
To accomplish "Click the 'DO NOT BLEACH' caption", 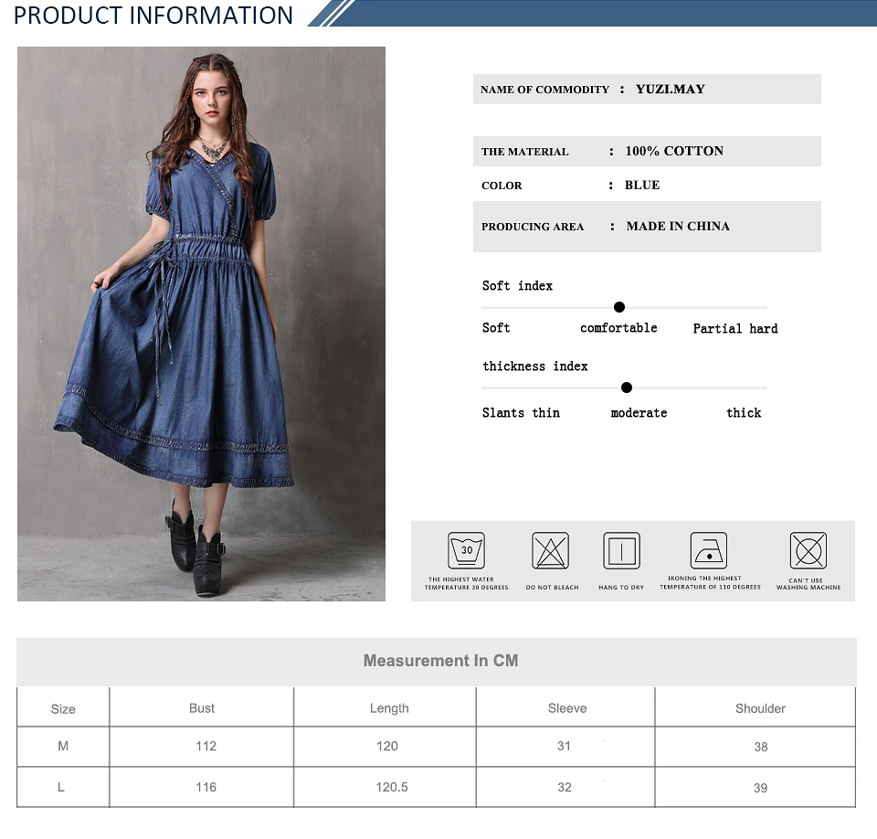I will pyautogui.click(x=552, y=587).
